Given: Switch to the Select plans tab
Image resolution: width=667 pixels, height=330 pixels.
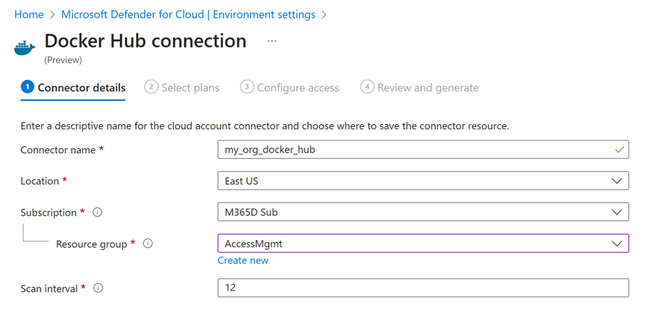Looking at the screenshot, I should coord(190,88).
